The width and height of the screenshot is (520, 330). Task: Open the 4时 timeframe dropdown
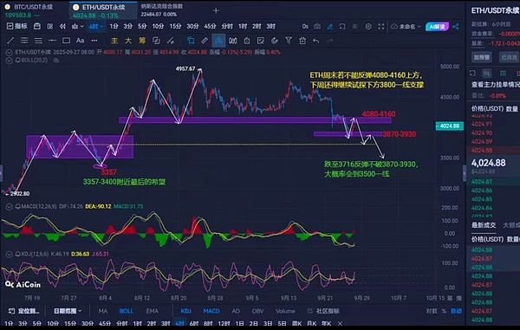96,26
